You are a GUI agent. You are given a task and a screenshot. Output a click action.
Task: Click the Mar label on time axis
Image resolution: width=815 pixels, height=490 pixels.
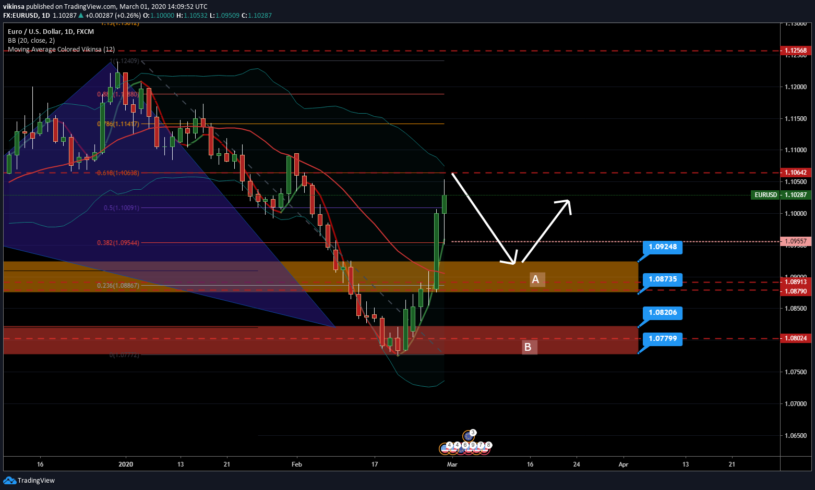pyautogui.click(x=452, y=464)
